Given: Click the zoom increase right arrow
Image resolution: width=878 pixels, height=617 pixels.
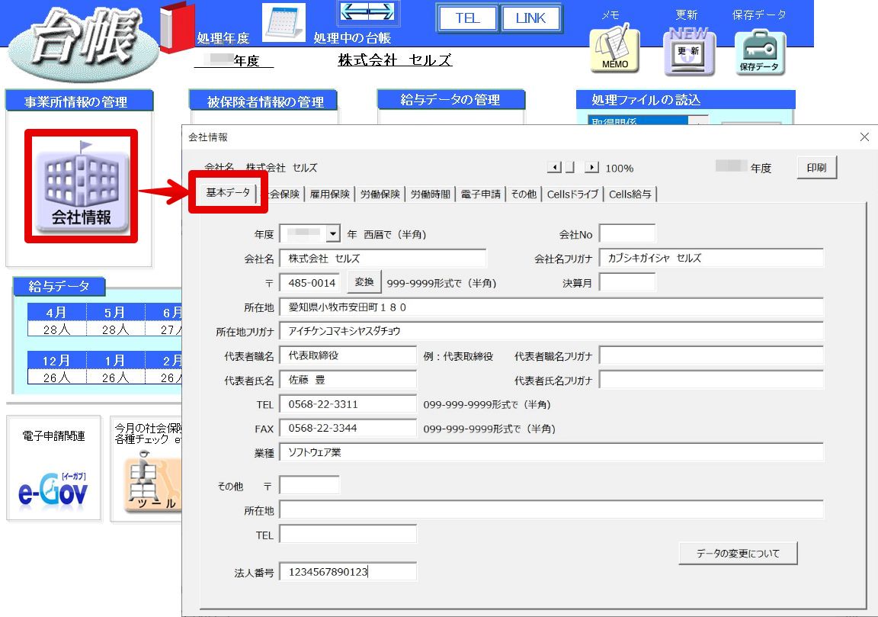Looking at the screenshot, I should [591, 168].
